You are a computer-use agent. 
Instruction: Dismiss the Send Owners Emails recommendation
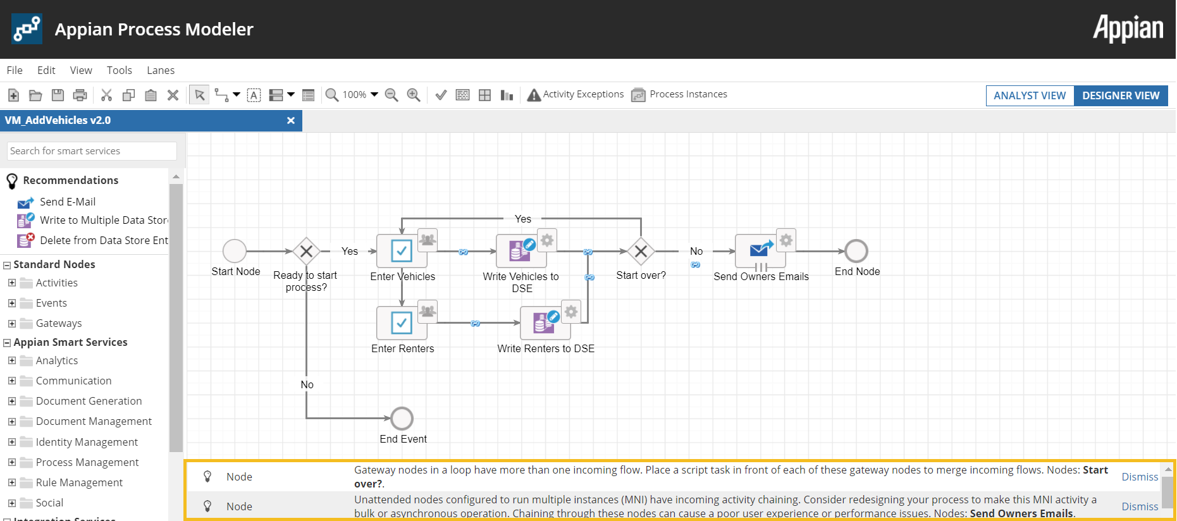pos(1140,506)
